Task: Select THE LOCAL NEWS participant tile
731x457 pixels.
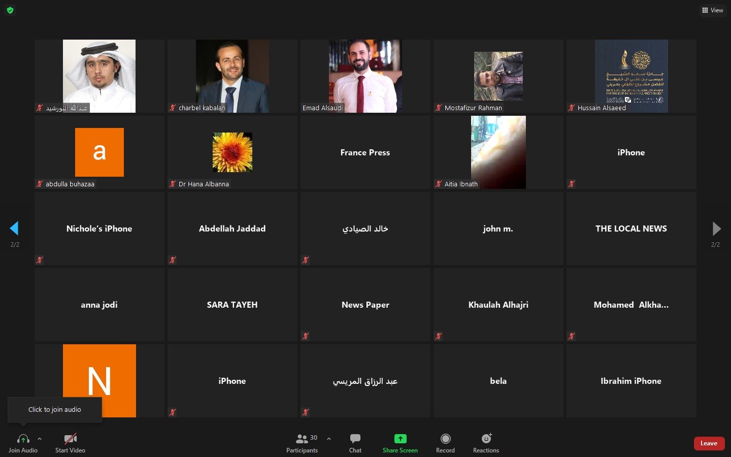Action: click(x=631, y=228)
